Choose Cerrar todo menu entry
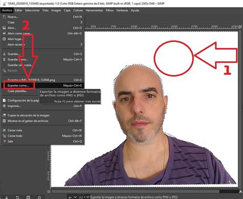The image size is (243, 199). (x=43, y=136)
